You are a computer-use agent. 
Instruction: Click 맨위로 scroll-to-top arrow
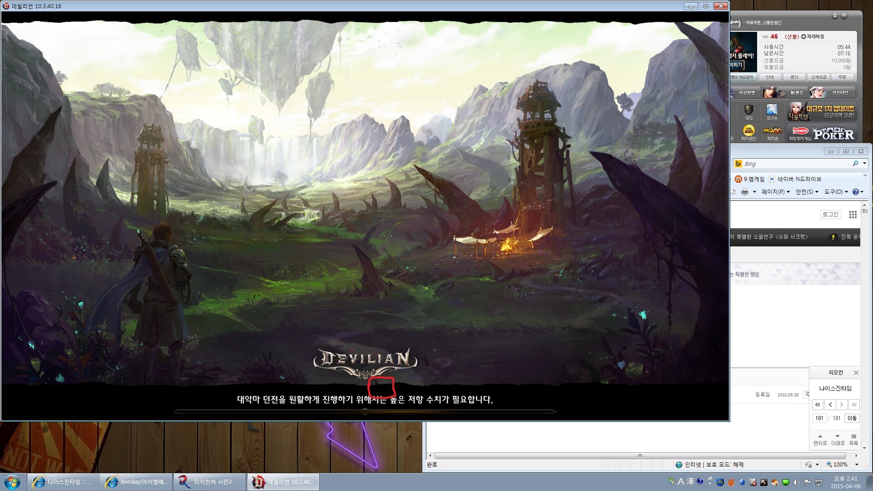point(820,436)
